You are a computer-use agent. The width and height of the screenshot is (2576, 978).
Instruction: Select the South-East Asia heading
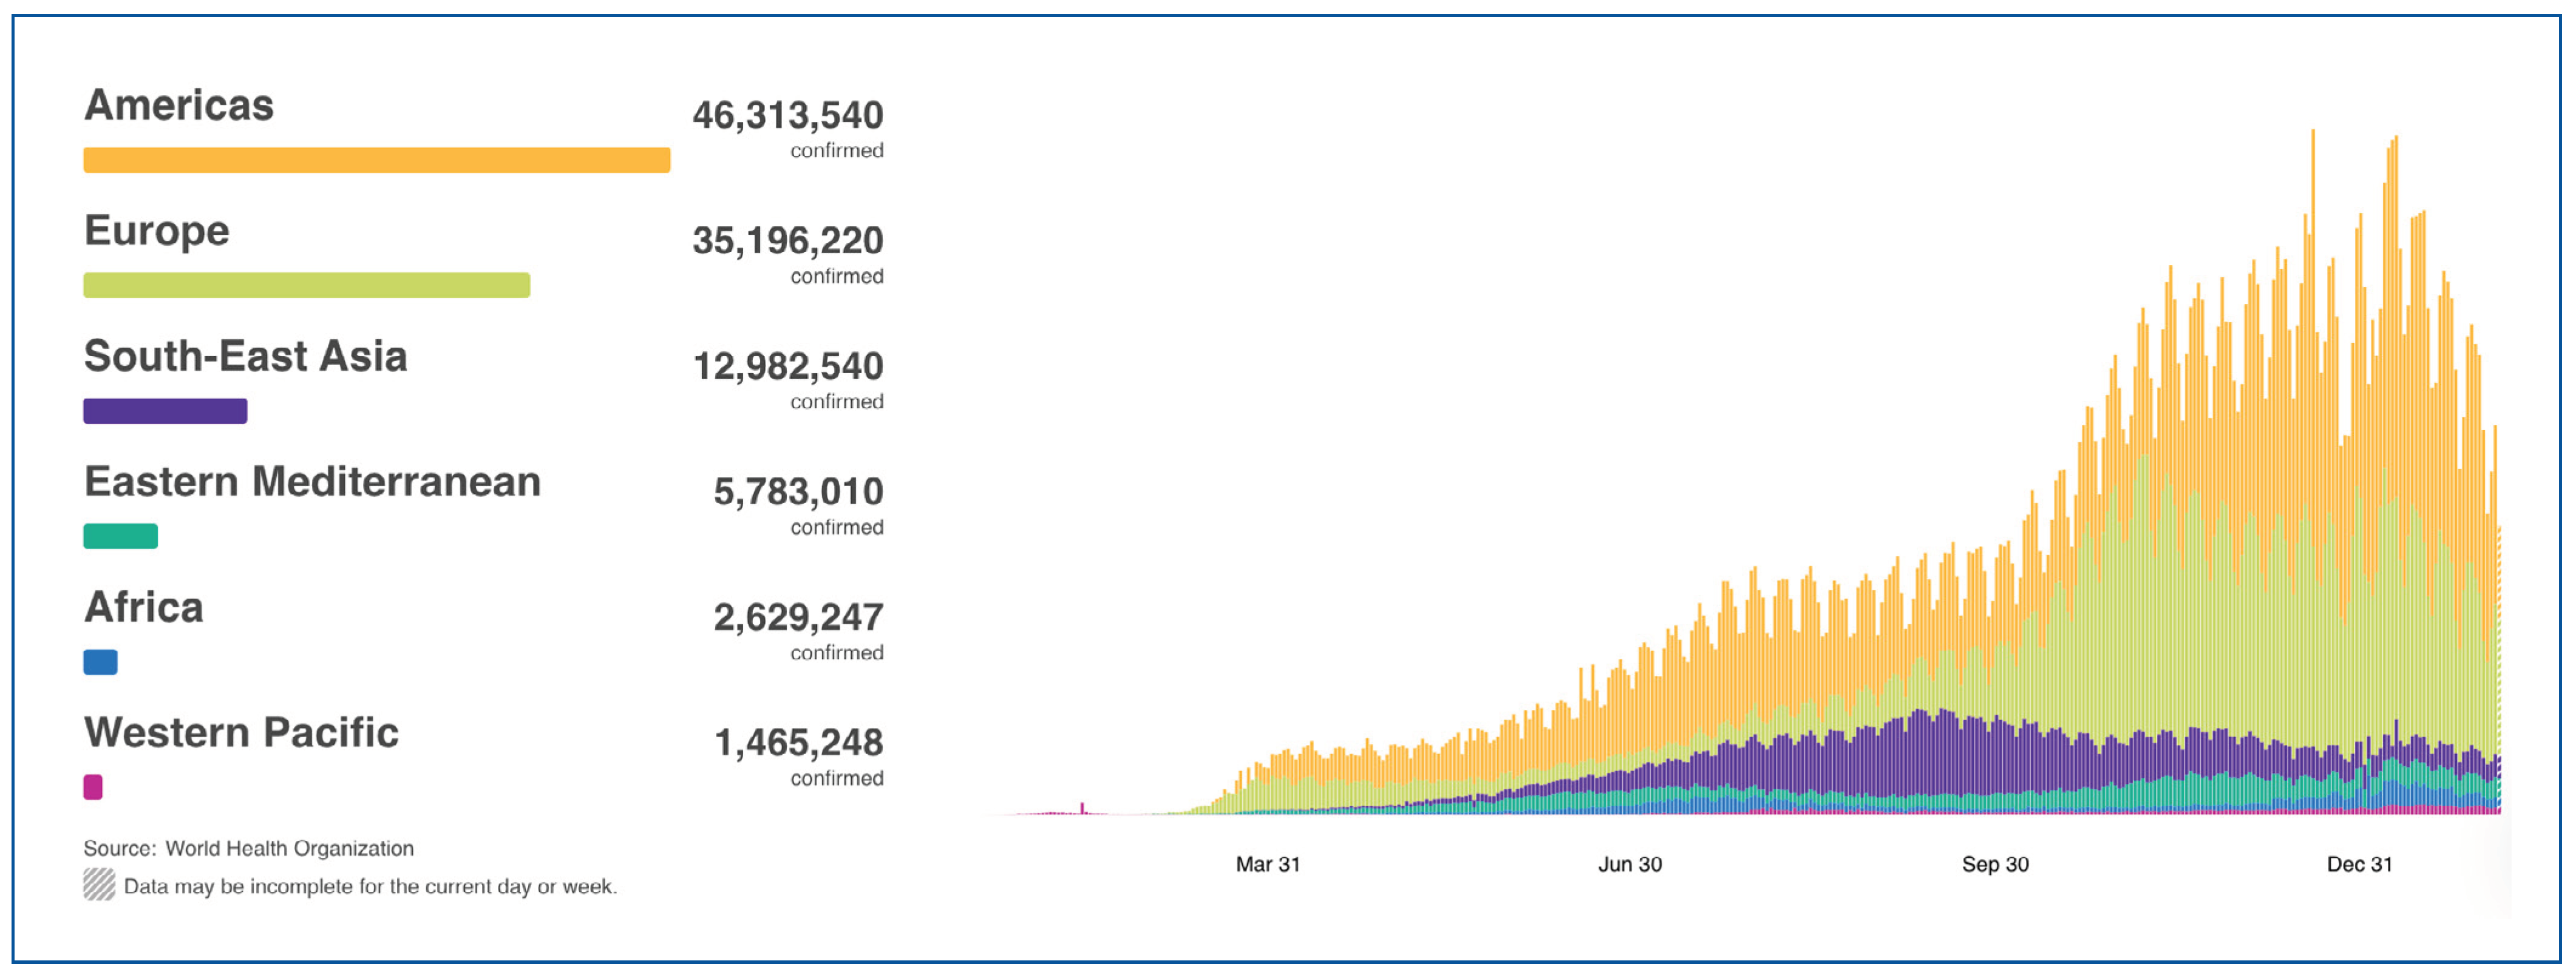pos(245,357)
